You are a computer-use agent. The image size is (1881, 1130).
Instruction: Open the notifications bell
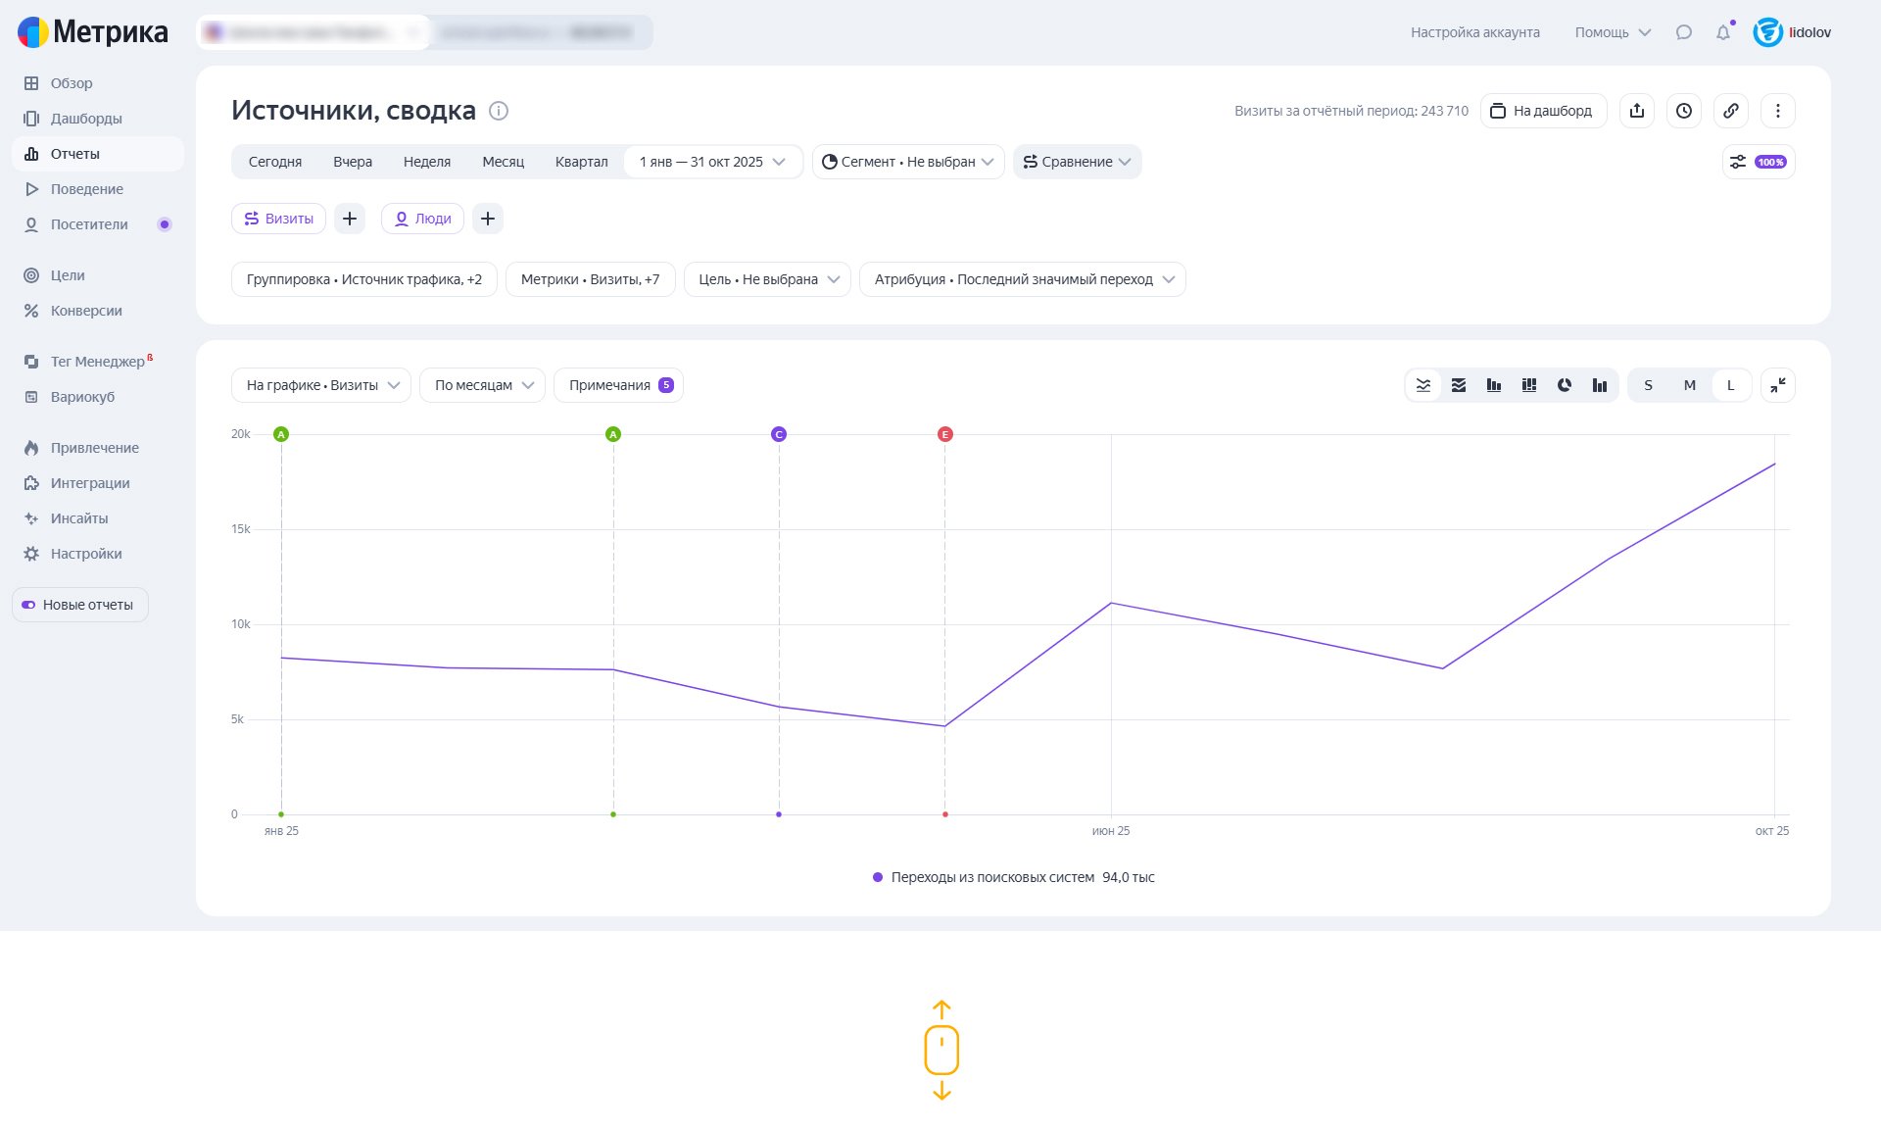point(1723,32)
